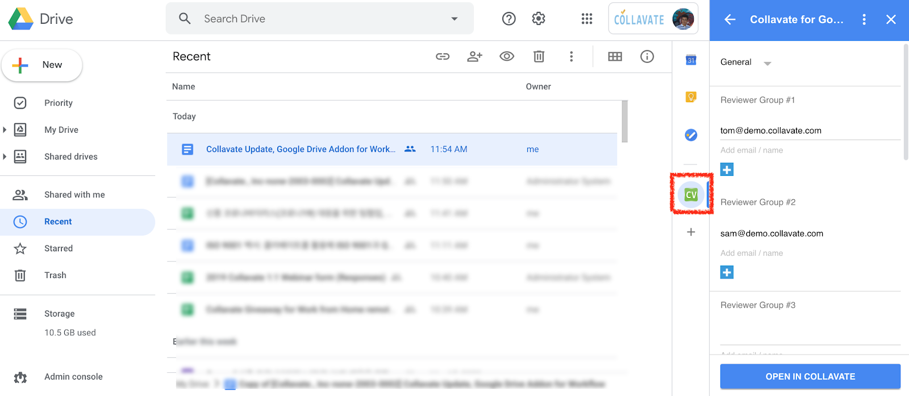Open the Google apps grid

pyautogui.click(x=587, y=19)
